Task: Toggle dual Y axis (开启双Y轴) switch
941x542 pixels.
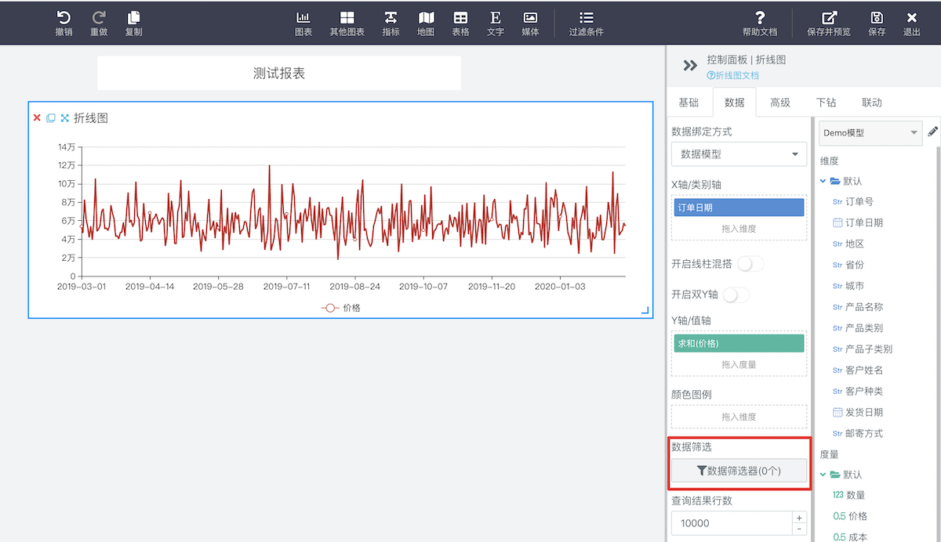Action: pos(737,294)
